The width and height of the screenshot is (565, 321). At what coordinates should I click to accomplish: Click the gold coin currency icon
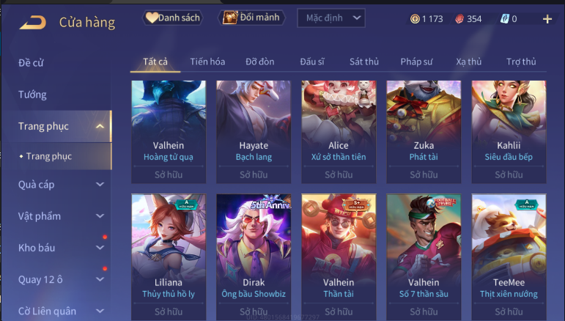coord(415,19)
